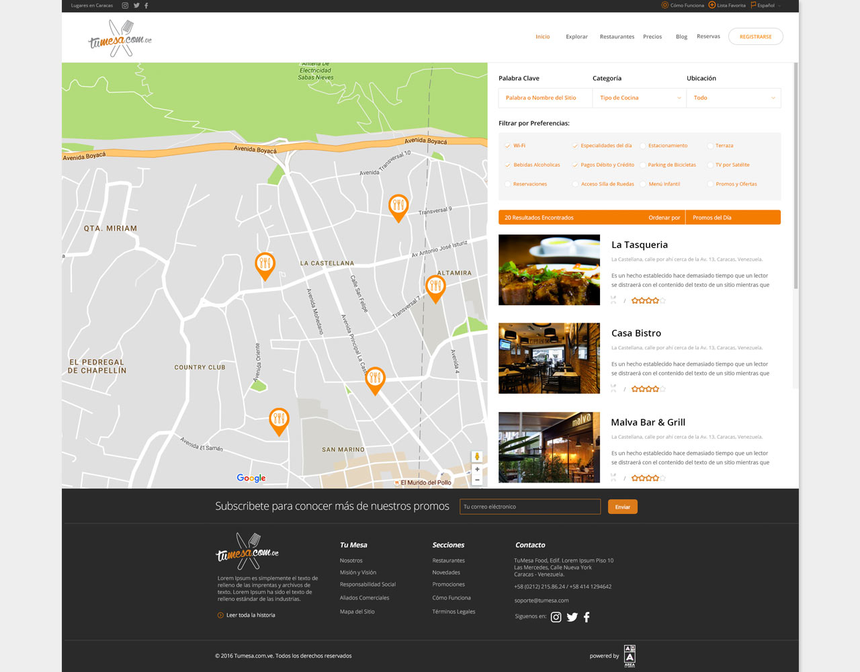Open Precios in the navigation
Image resolution: width=860 pixels, height=672 pixels.
coord(652,37)
